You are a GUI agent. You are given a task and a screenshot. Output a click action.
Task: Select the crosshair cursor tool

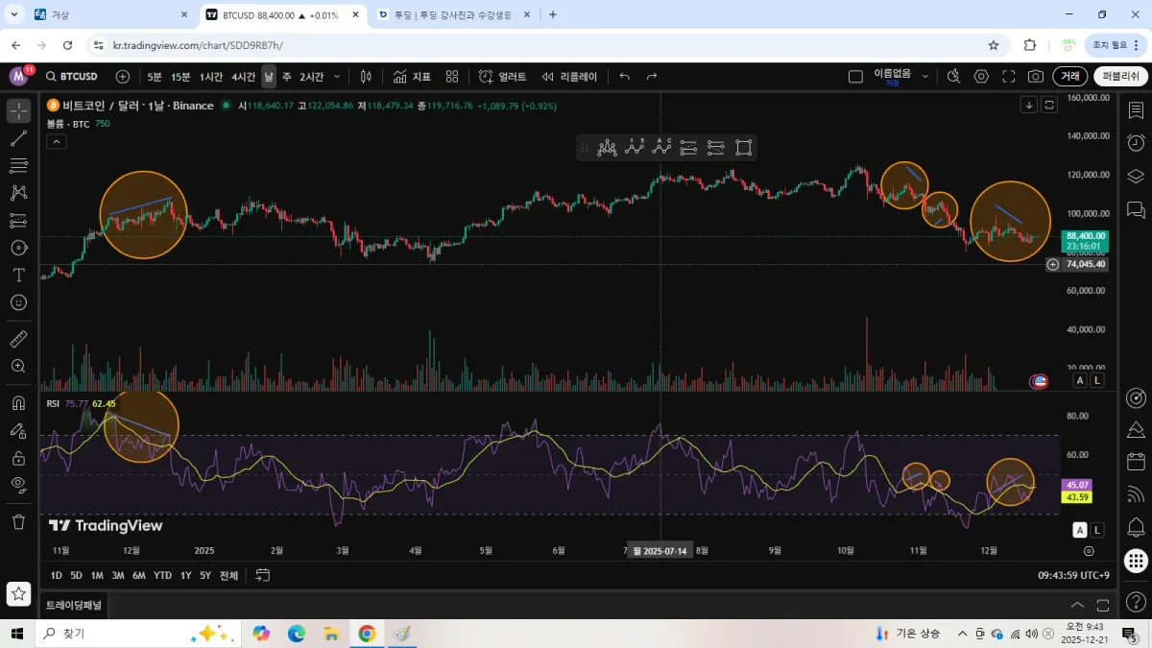click(18, 111)
